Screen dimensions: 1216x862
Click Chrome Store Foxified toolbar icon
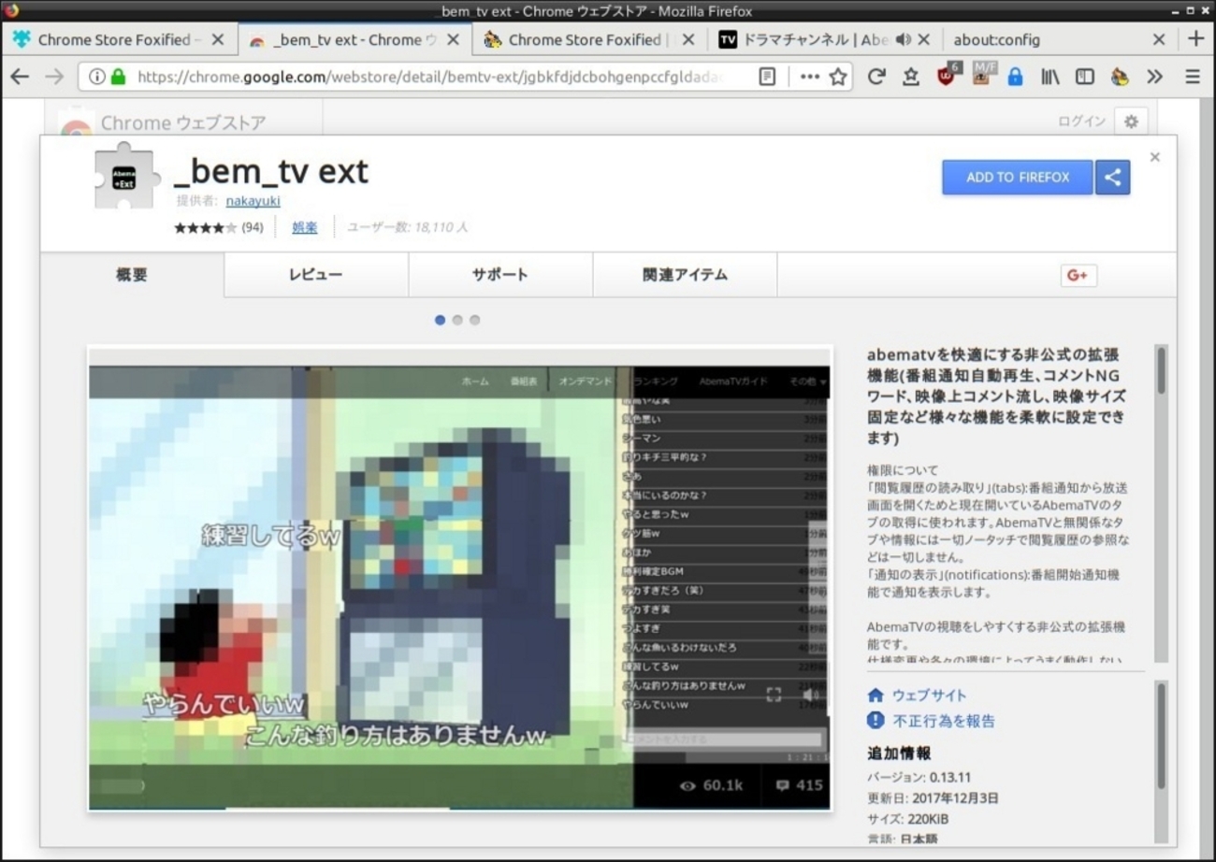coord(1120,77)
